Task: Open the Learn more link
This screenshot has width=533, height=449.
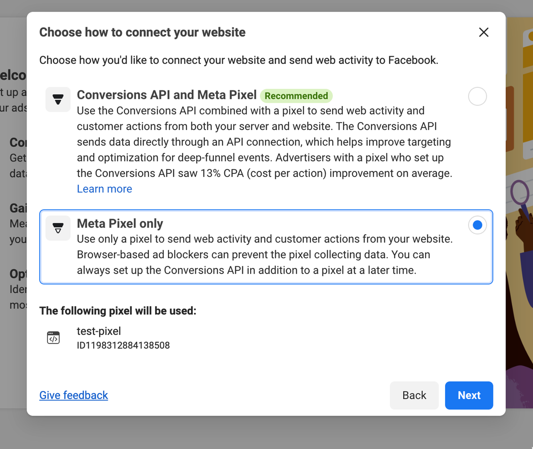Action: pyautogui.click(x=104, y=189)
